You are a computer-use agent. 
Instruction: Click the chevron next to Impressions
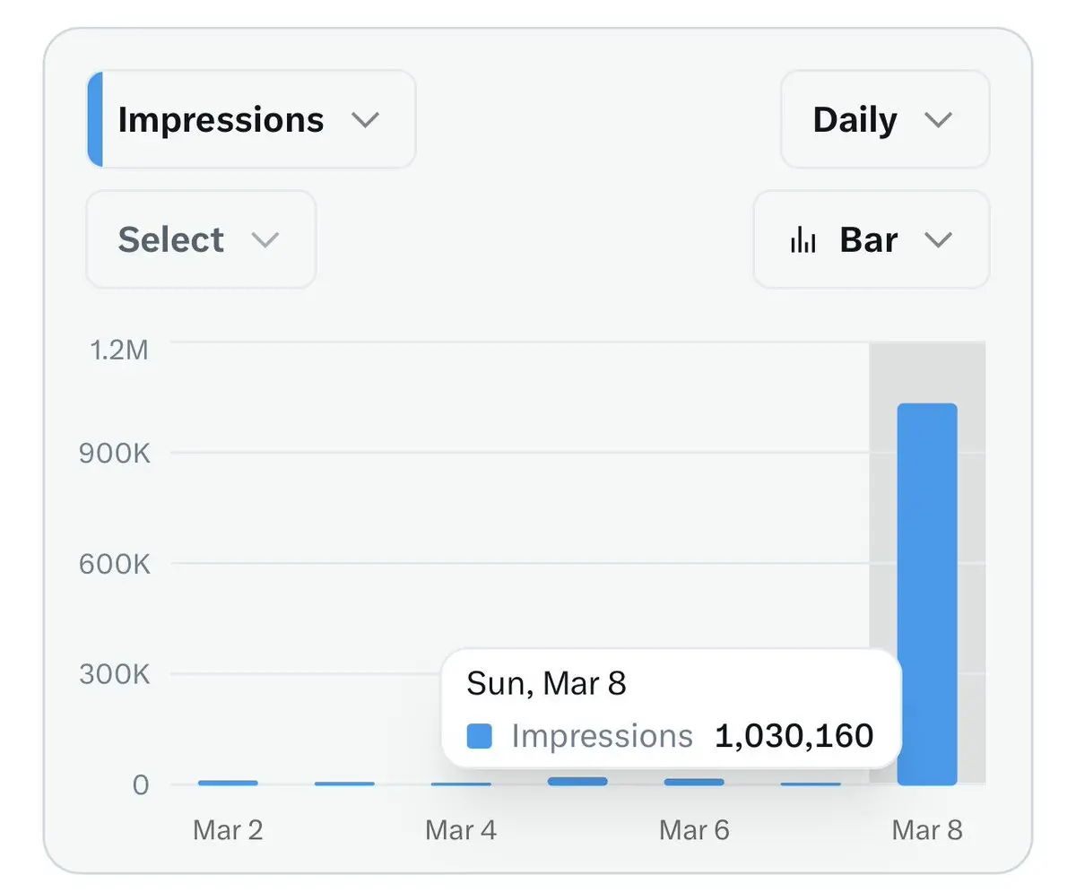point(365,120)
